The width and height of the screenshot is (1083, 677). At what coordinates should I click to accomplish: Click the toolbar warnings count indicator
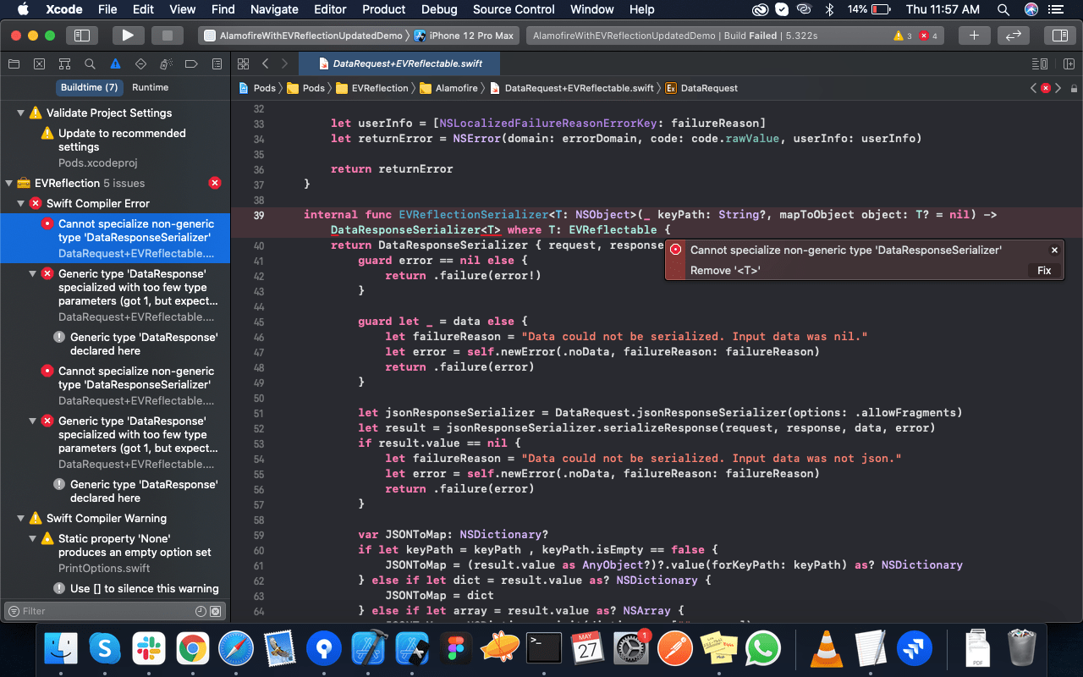point(902,36)
